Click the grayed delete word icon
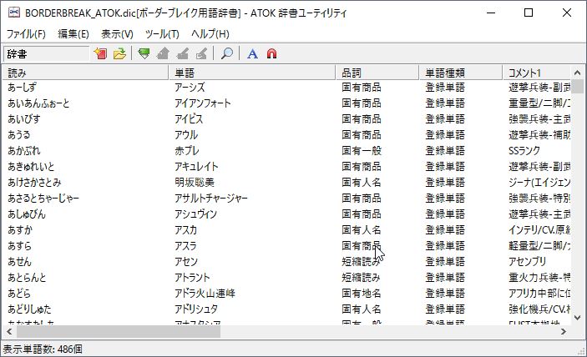This screenshot has height=357, width=587. [x=201, y=53]
